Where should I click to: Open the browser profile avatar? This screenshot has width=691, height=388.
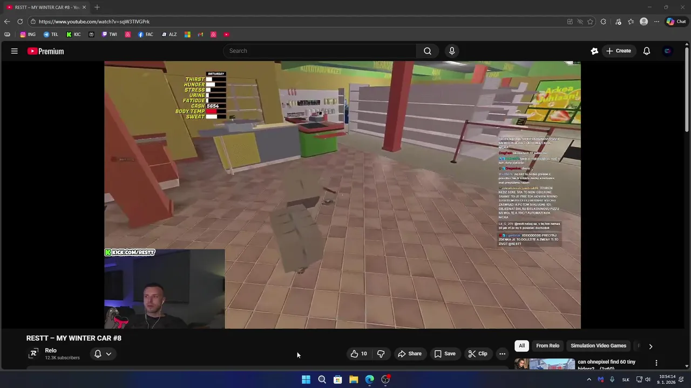point(643,22)
